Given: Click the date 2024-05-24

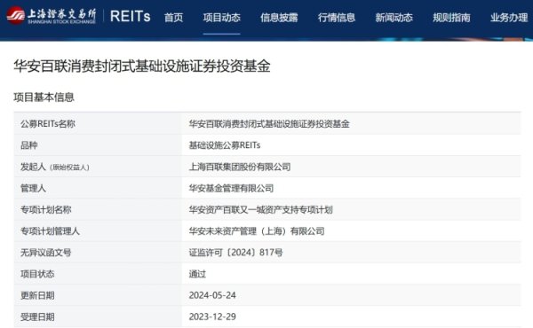Looking at the screenshot, I should tap(212, 295).
